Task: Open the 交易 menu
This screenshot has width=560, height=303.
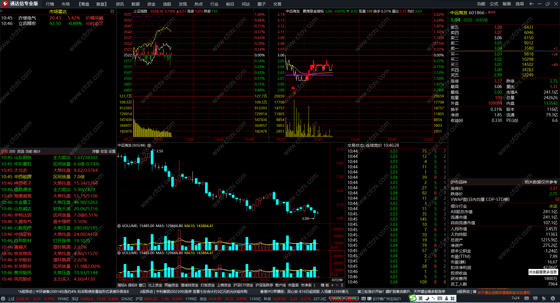Action: tap(277, 4)
